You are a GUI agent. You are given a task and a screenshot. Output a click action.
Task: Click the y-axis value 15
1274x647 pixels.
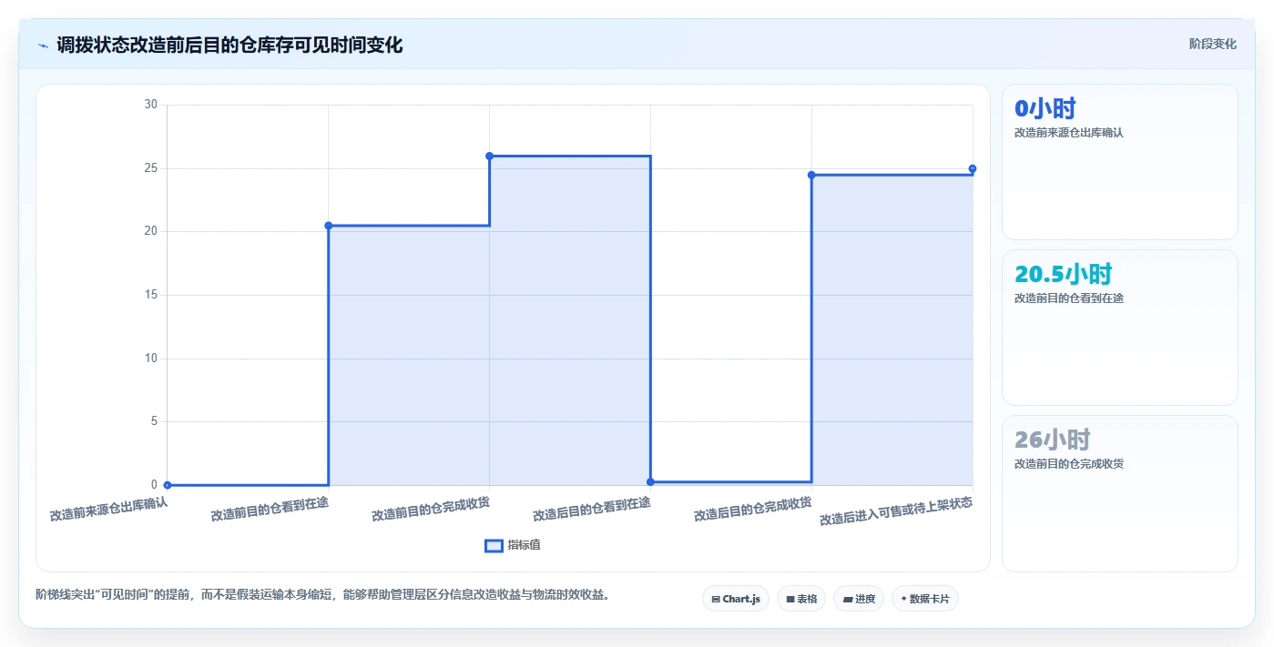pyautogui.click(x=150, y=295)
